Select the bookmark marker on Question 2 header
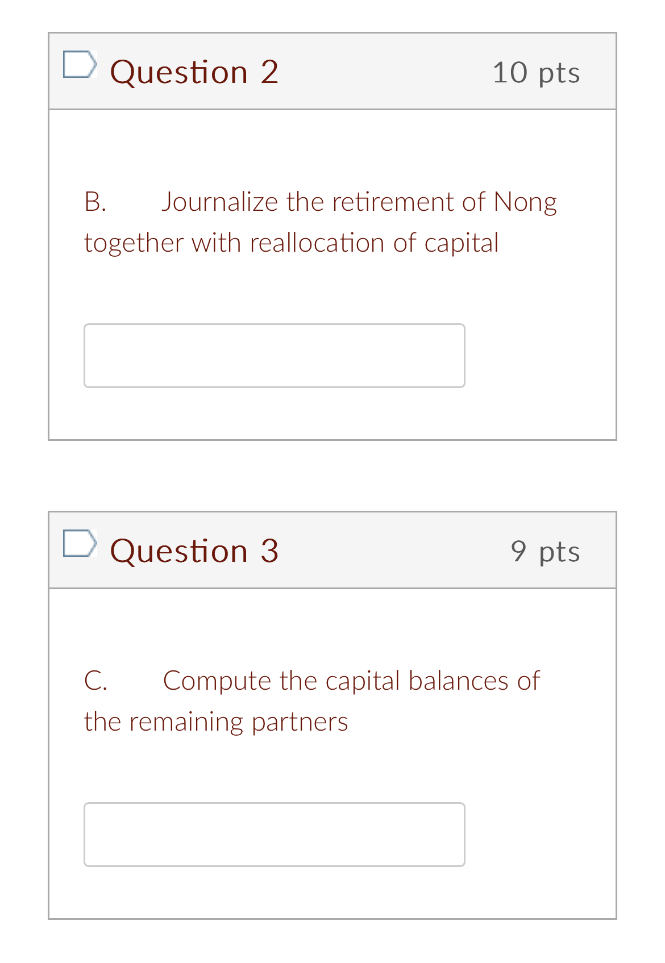665x963 pixels. 81,65
